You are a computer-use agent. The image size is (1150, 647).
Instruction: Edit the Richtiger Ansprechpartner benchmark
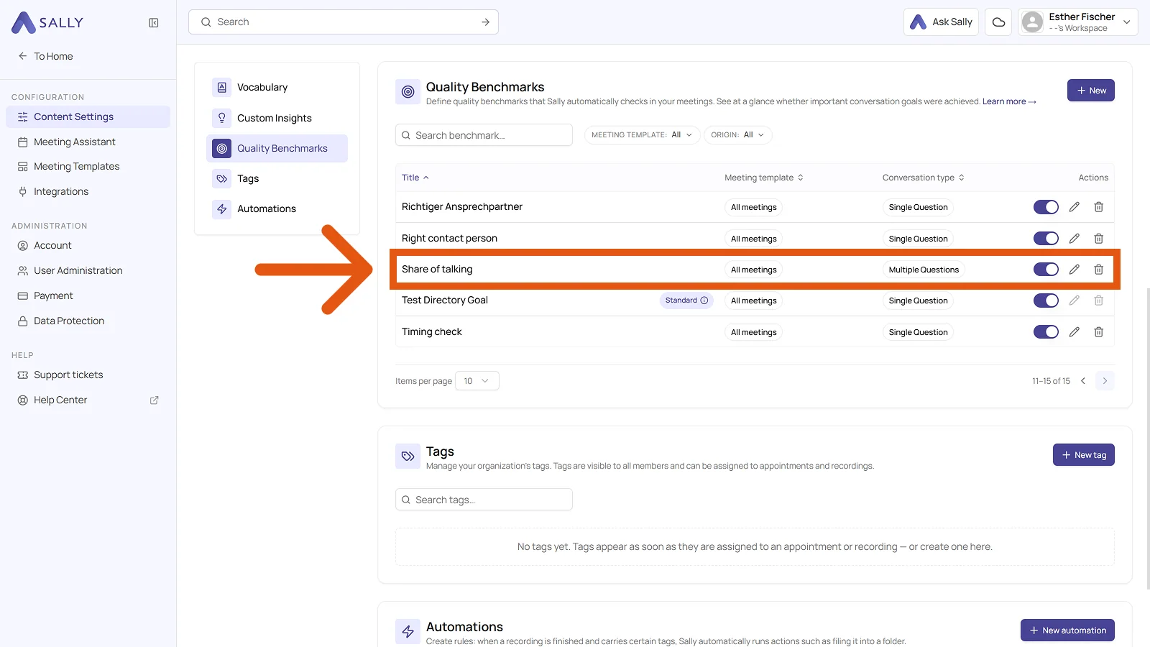click(1074, 207)
